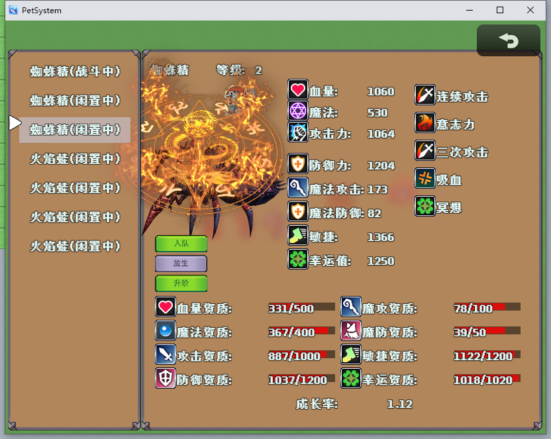This screenshot has height=439, width=551.
Task: Select the 吸血 skill icon
Action: (x=425, y=178)
